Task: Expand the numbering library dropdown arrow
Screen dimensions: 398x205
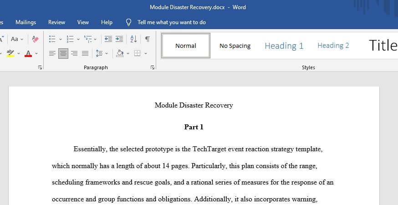Action: click(78, 39)
